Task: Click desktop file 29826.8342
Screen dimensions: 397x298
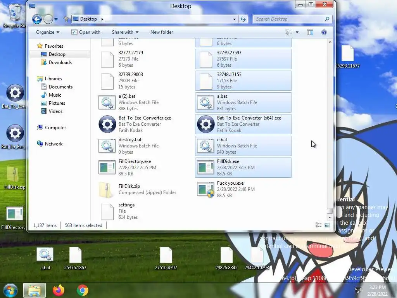Action: click(226, 258)
